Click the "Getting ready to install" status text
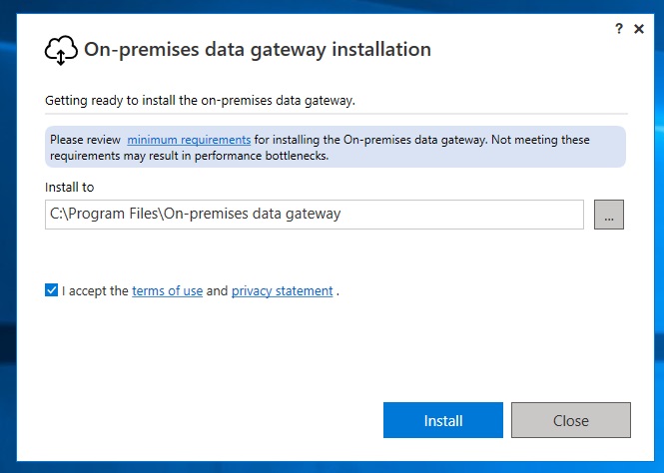Viewport: 664px width, 473px height. tap(200, 101)
